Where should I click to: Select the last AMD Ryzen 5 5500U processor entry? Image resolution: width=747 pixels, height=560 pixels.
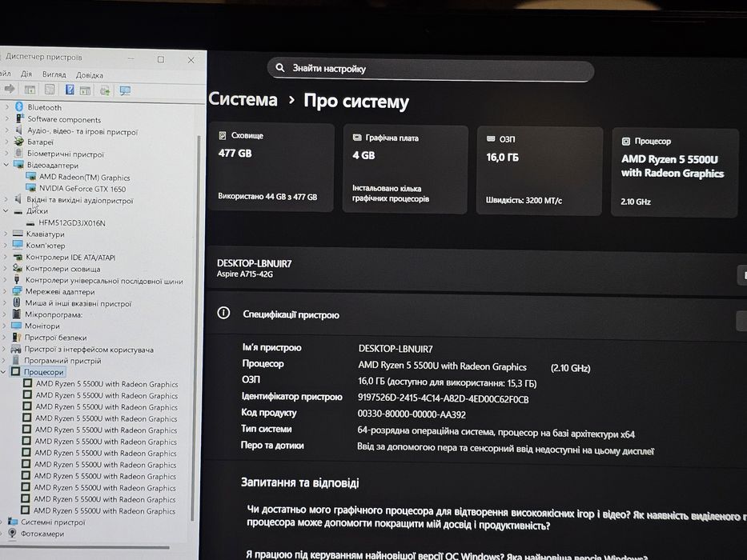(104, 510)
